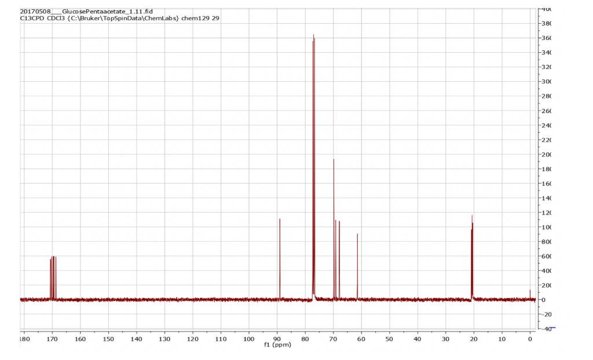This screenshot has height=360, width=593.
Task: Click the -40 mark at the scale bottom
Action: point(547,328)
